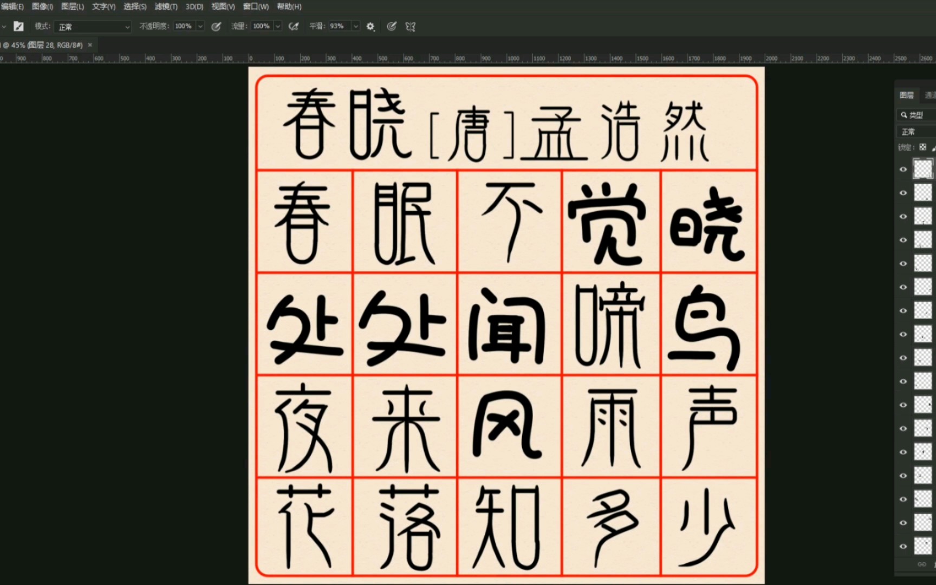This screenshot has width=936, height=585.
Task: Enable pressure controls opacity icon
Action: pos(216,26)
